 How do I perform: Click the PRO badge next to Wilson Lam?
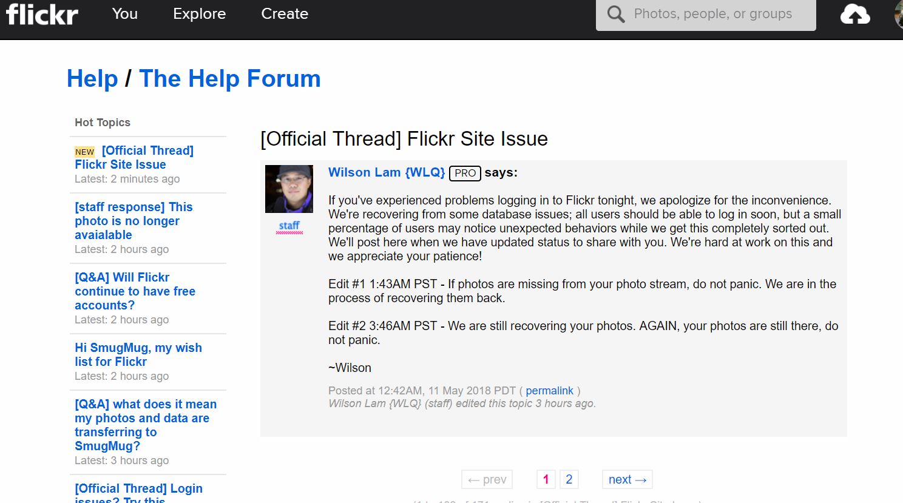click(x=465, y=173)
